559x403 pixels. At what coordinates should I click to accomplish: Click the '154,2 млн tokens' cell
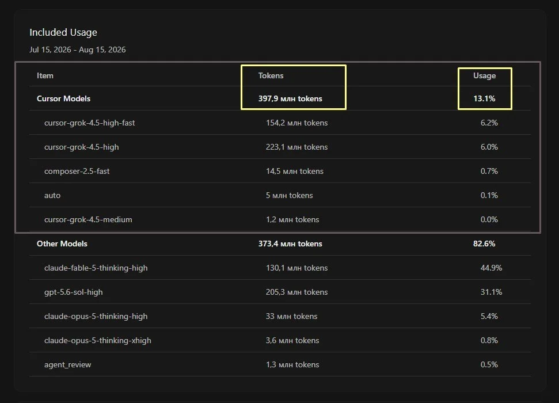296,123
